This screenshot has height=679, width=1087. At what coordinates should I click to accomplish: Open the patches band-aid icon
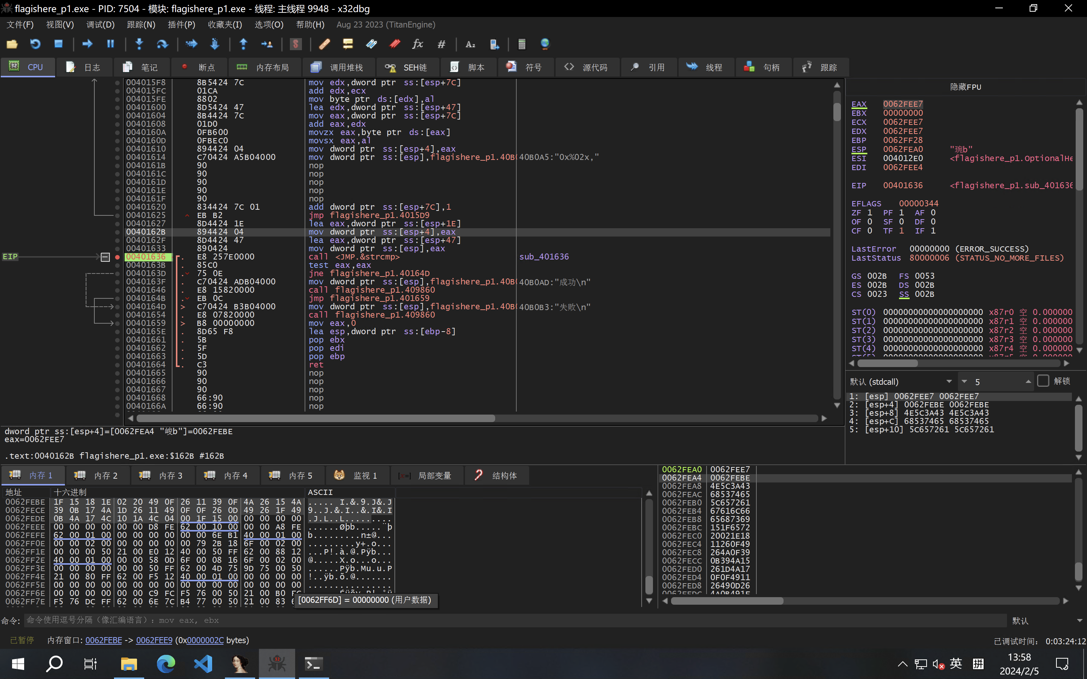[x=325, y=44]
